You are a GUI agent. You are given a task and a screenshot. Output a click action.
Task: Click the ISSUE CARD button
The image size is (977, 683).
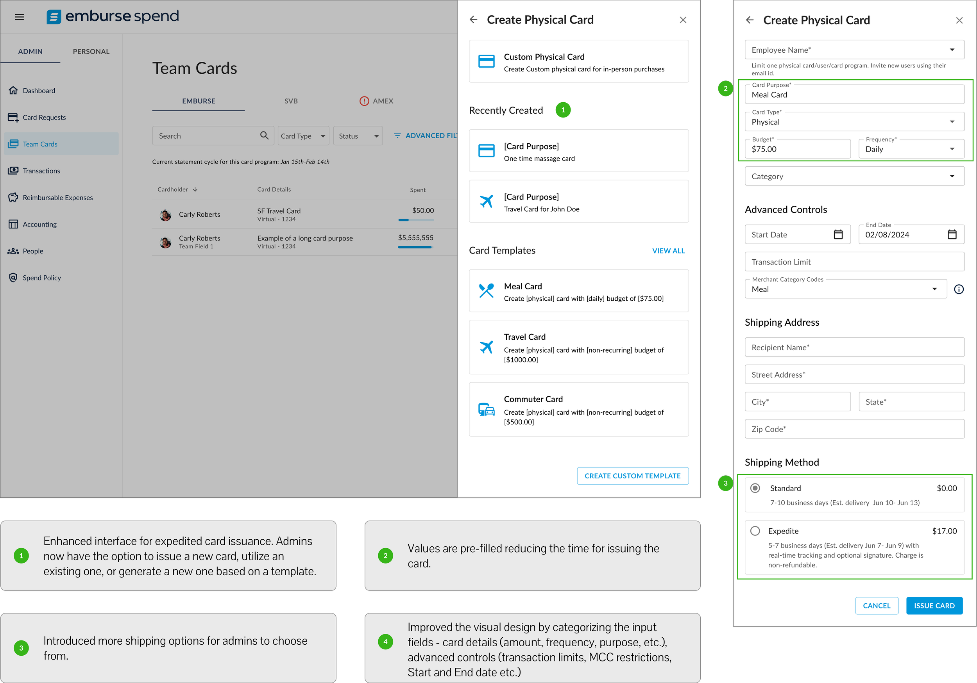tap(934, 605)
